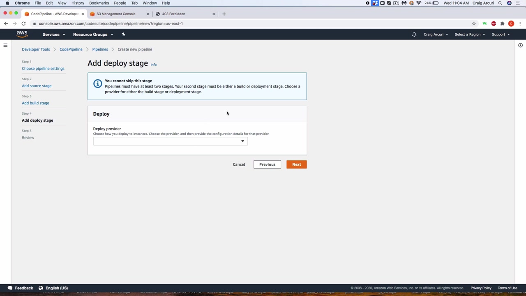Open the History menu
This screenshot has width=526, height=296.
pyautogui.click(x=78, y=3)
